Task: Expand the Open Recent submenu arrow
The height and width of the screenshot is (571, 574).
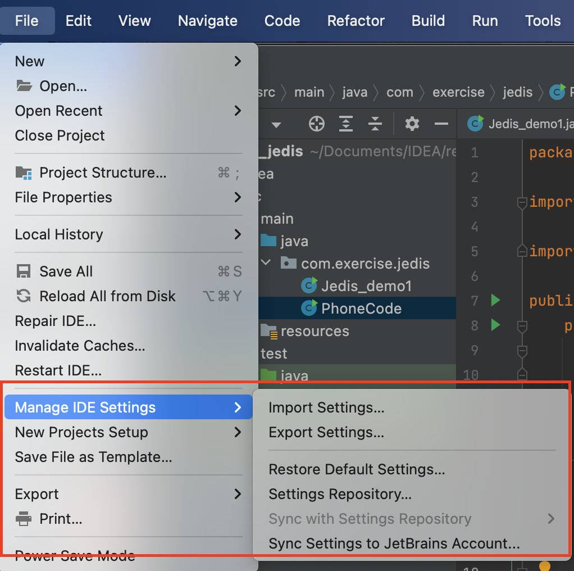Action: coord(238,111)
